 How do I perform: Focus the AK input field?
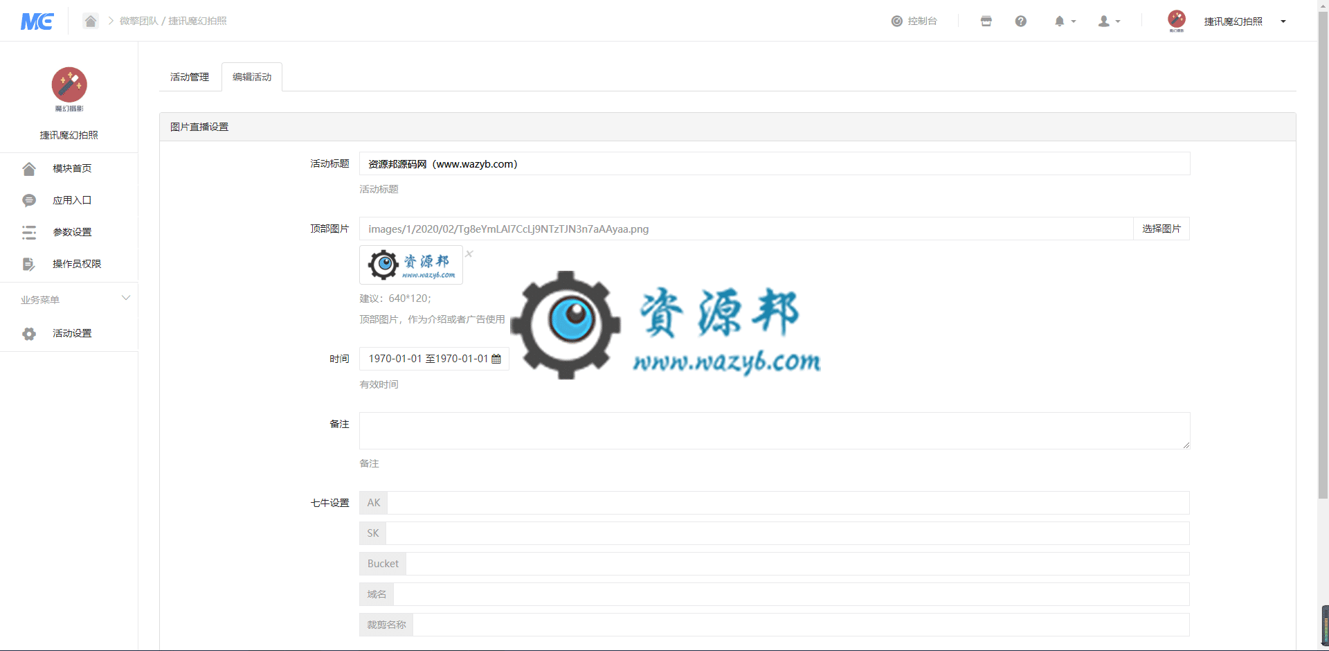788,503
